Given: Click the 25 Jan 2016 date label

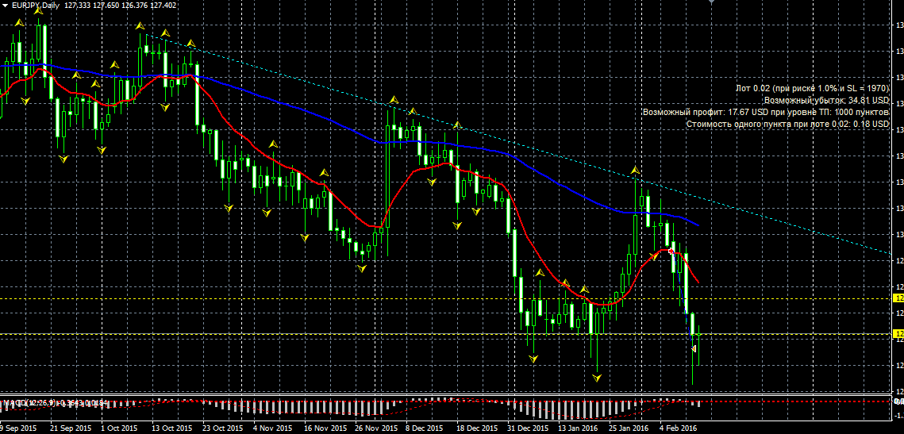Looking at the screenshot, I should coord(630,428).
